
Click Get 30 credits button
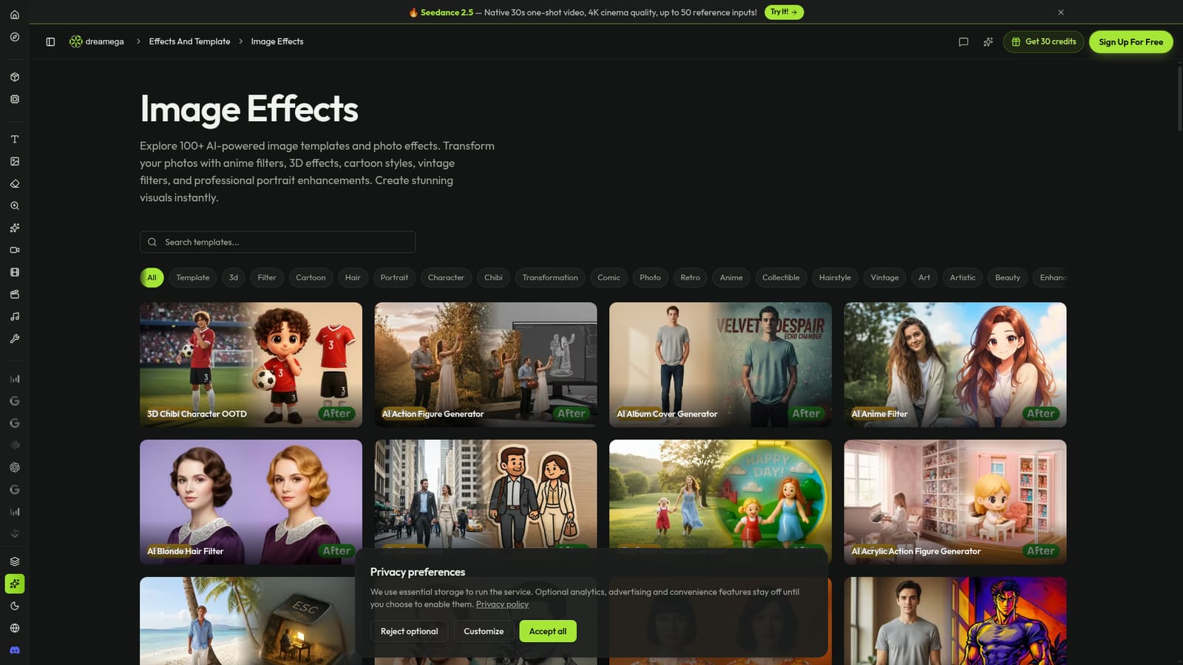tap(1043, 42)
